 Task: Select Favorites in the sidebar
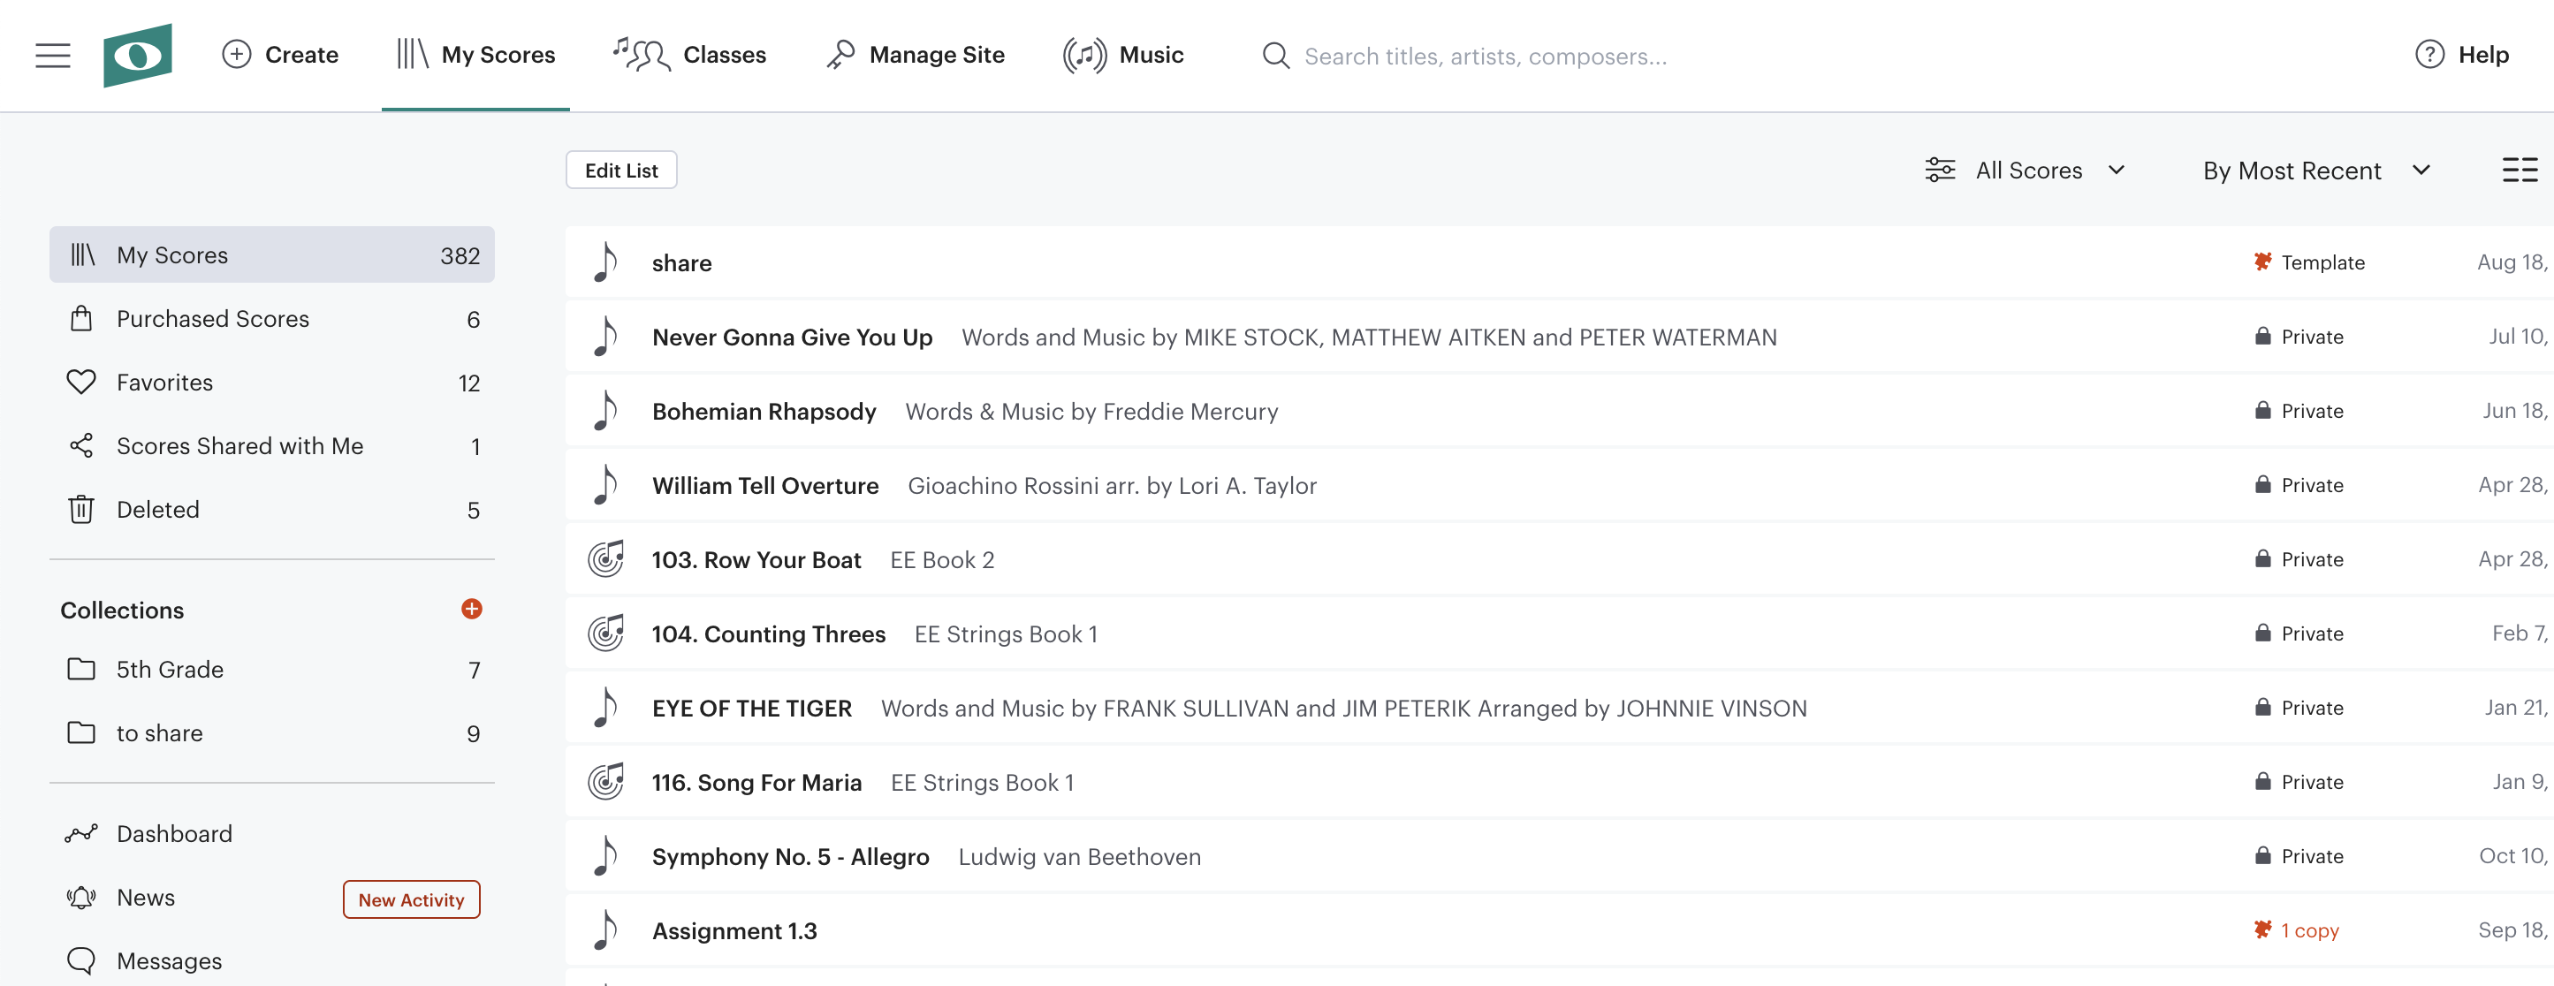[x=271, y=383]
